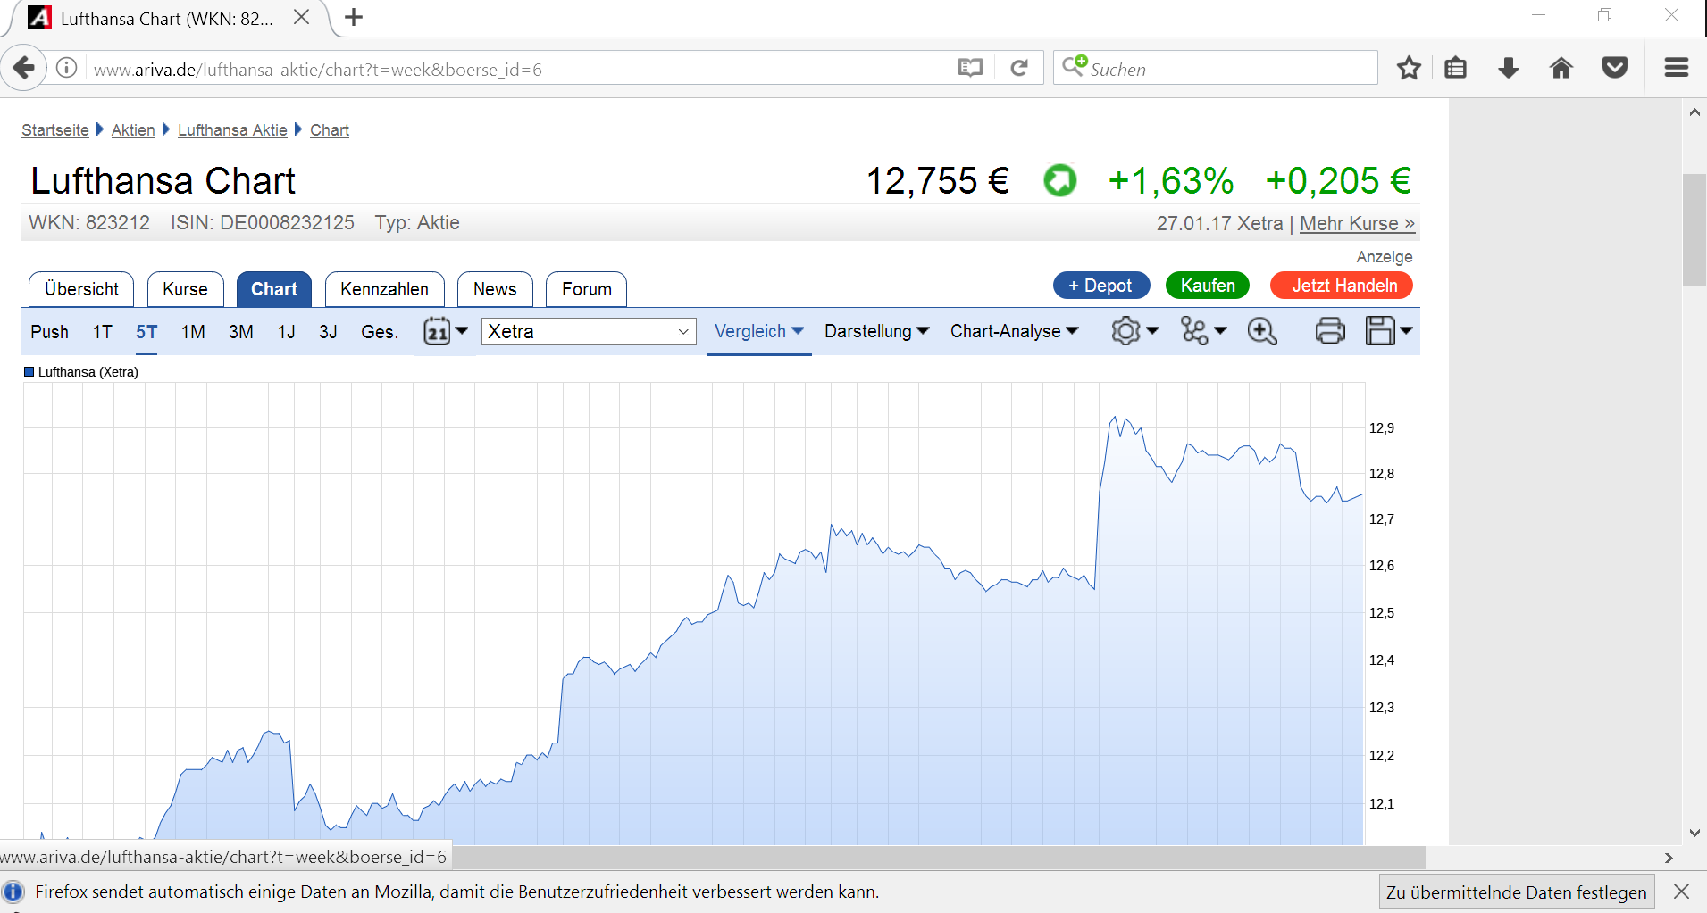Open calendar date range picker

click(x=445, y=331)
